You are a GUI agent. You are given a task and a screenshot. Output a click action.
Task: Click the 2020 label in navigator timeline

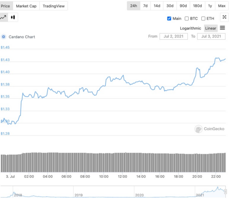(139, 195)
